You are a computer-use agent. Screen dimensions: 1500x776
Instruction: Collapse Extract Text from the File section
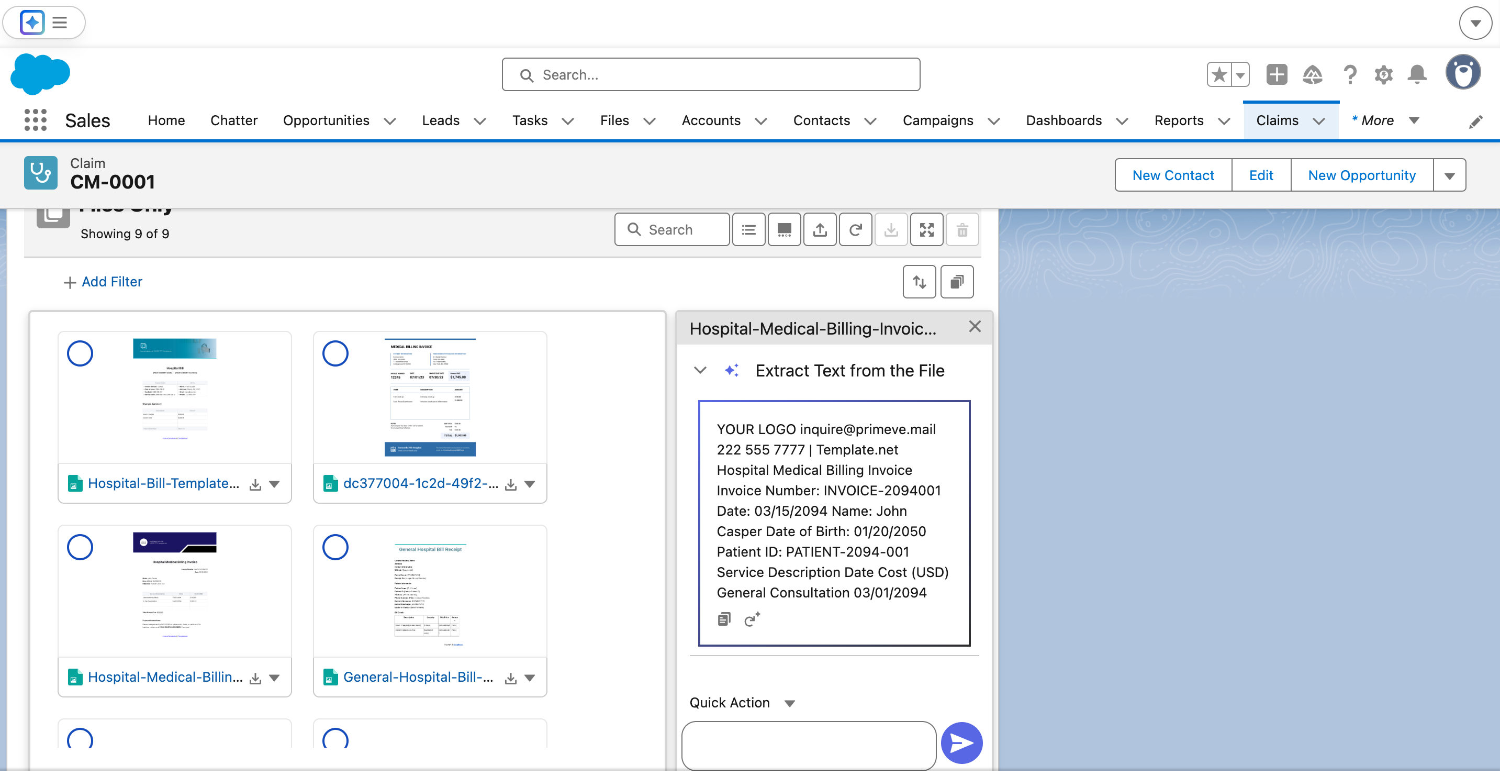click(x=700, y=372)
